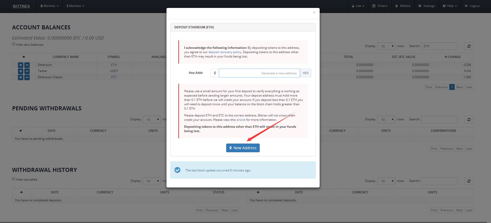Click the map marker icon beside Hex Addr
The width and height of the screenshot is (491, 223).
(x=215, y=73)
